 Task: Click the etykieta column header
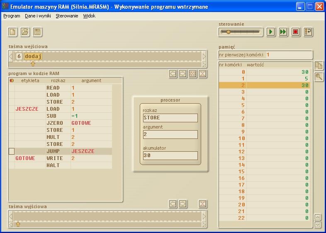pyautogui.click(x=30, y=81)
